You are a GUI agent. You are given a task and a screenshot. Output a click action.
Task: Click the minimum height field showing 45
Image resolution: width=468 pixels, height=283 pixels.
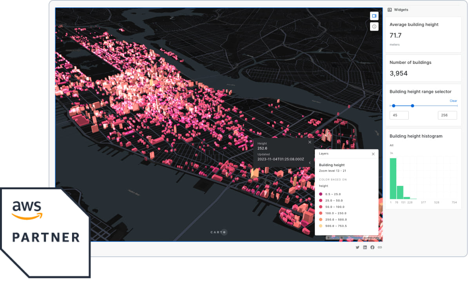(x=399, y=115)
